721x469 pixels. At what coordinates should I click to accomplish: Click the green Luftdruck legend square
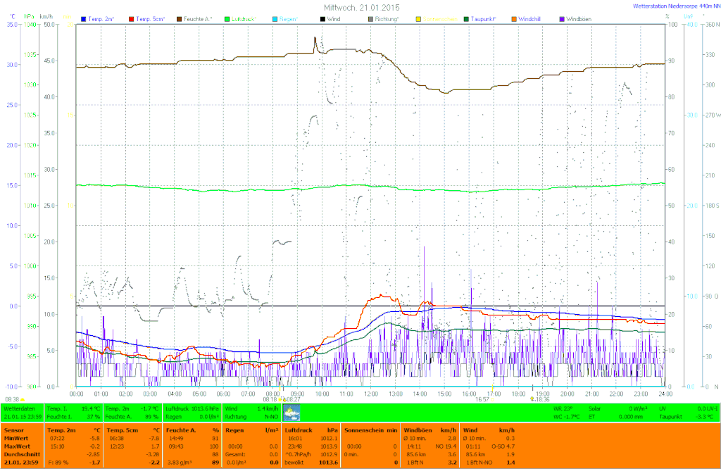coord(227,18)
